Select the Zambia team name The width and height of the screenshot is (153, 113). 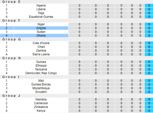[x=41, y=51]
